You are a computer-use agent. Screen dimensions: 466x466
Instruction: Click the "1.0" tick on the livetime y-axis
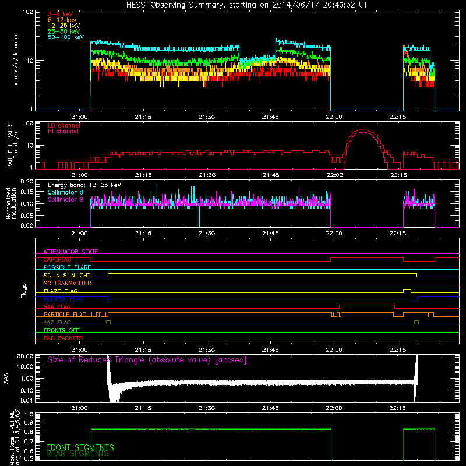click(29, 415)
